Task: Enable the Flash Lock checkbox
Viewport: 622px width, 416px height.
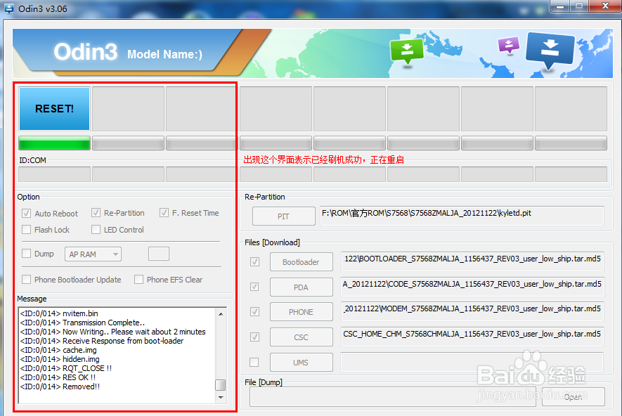Action: (27, 230)
